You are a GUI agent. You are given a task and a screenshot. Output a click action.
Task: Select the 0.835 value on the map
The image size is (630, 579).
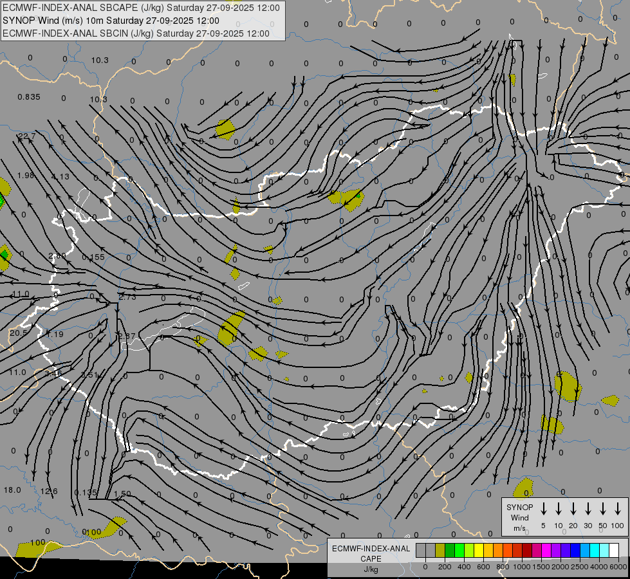(29, 97)
